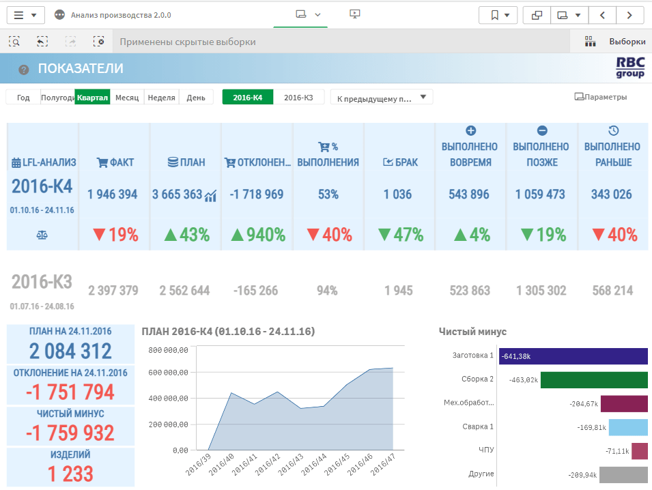Click the help question mark icon
Image resolution: width=652 pixels, height=490 pixels.
(24, 69)
